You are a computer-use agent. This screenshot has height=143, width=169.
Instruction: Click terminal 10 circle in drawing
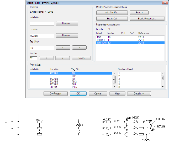tap(125, 122)
